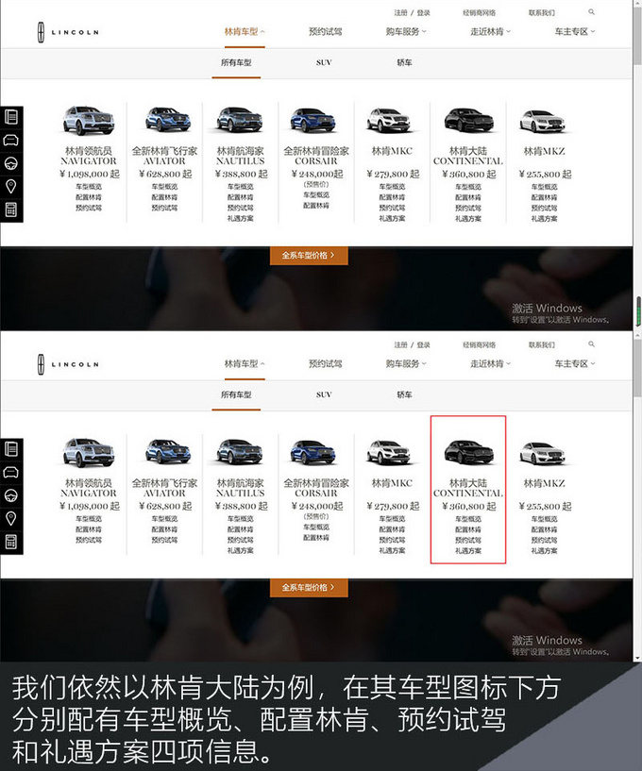Open 经销商网络 link in the upper page copy
This screenshot has height=771, width=642.
click(x=480, y=13)
